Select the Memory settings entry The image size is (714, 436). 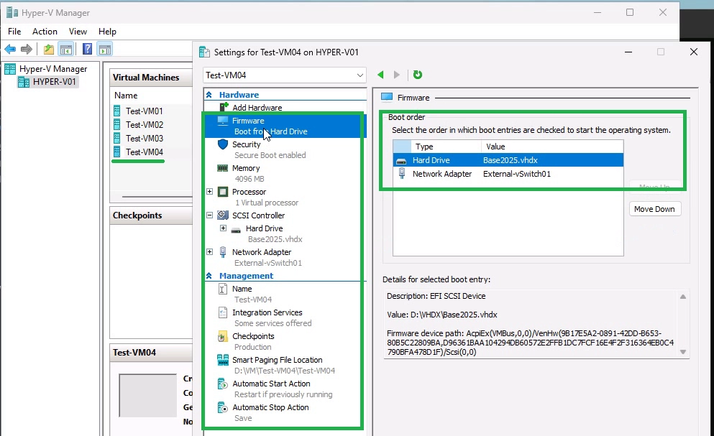tap(285, 173)
